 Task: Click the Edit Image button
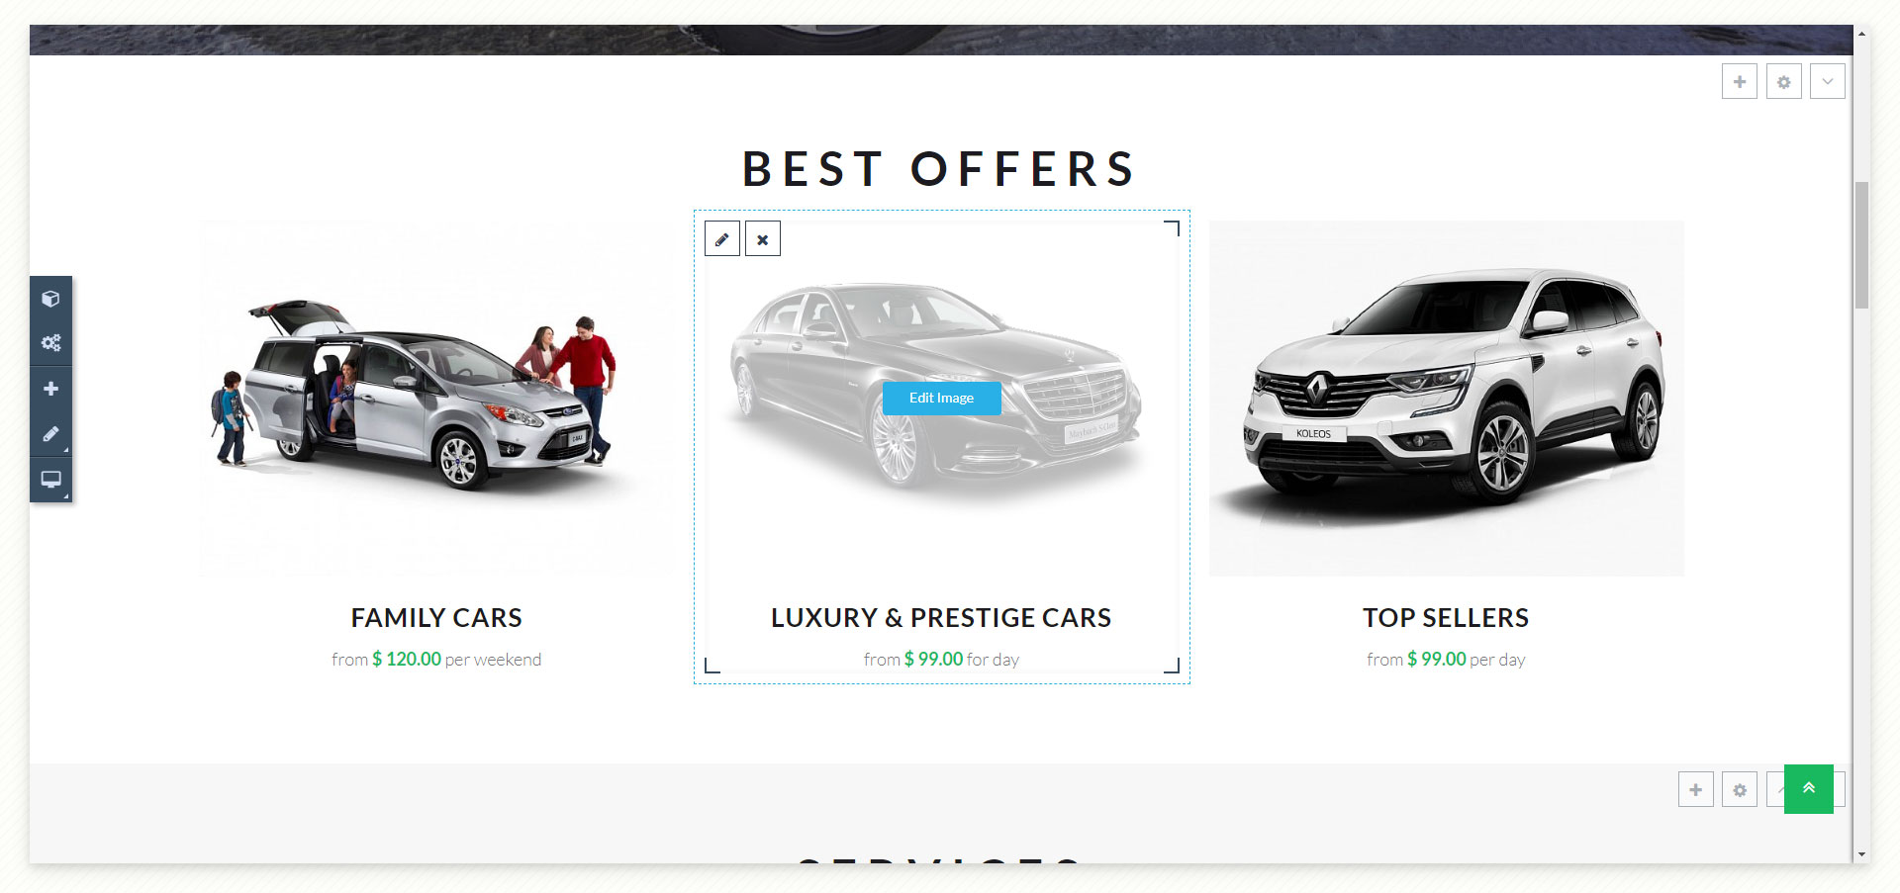(x=942, y=398)
